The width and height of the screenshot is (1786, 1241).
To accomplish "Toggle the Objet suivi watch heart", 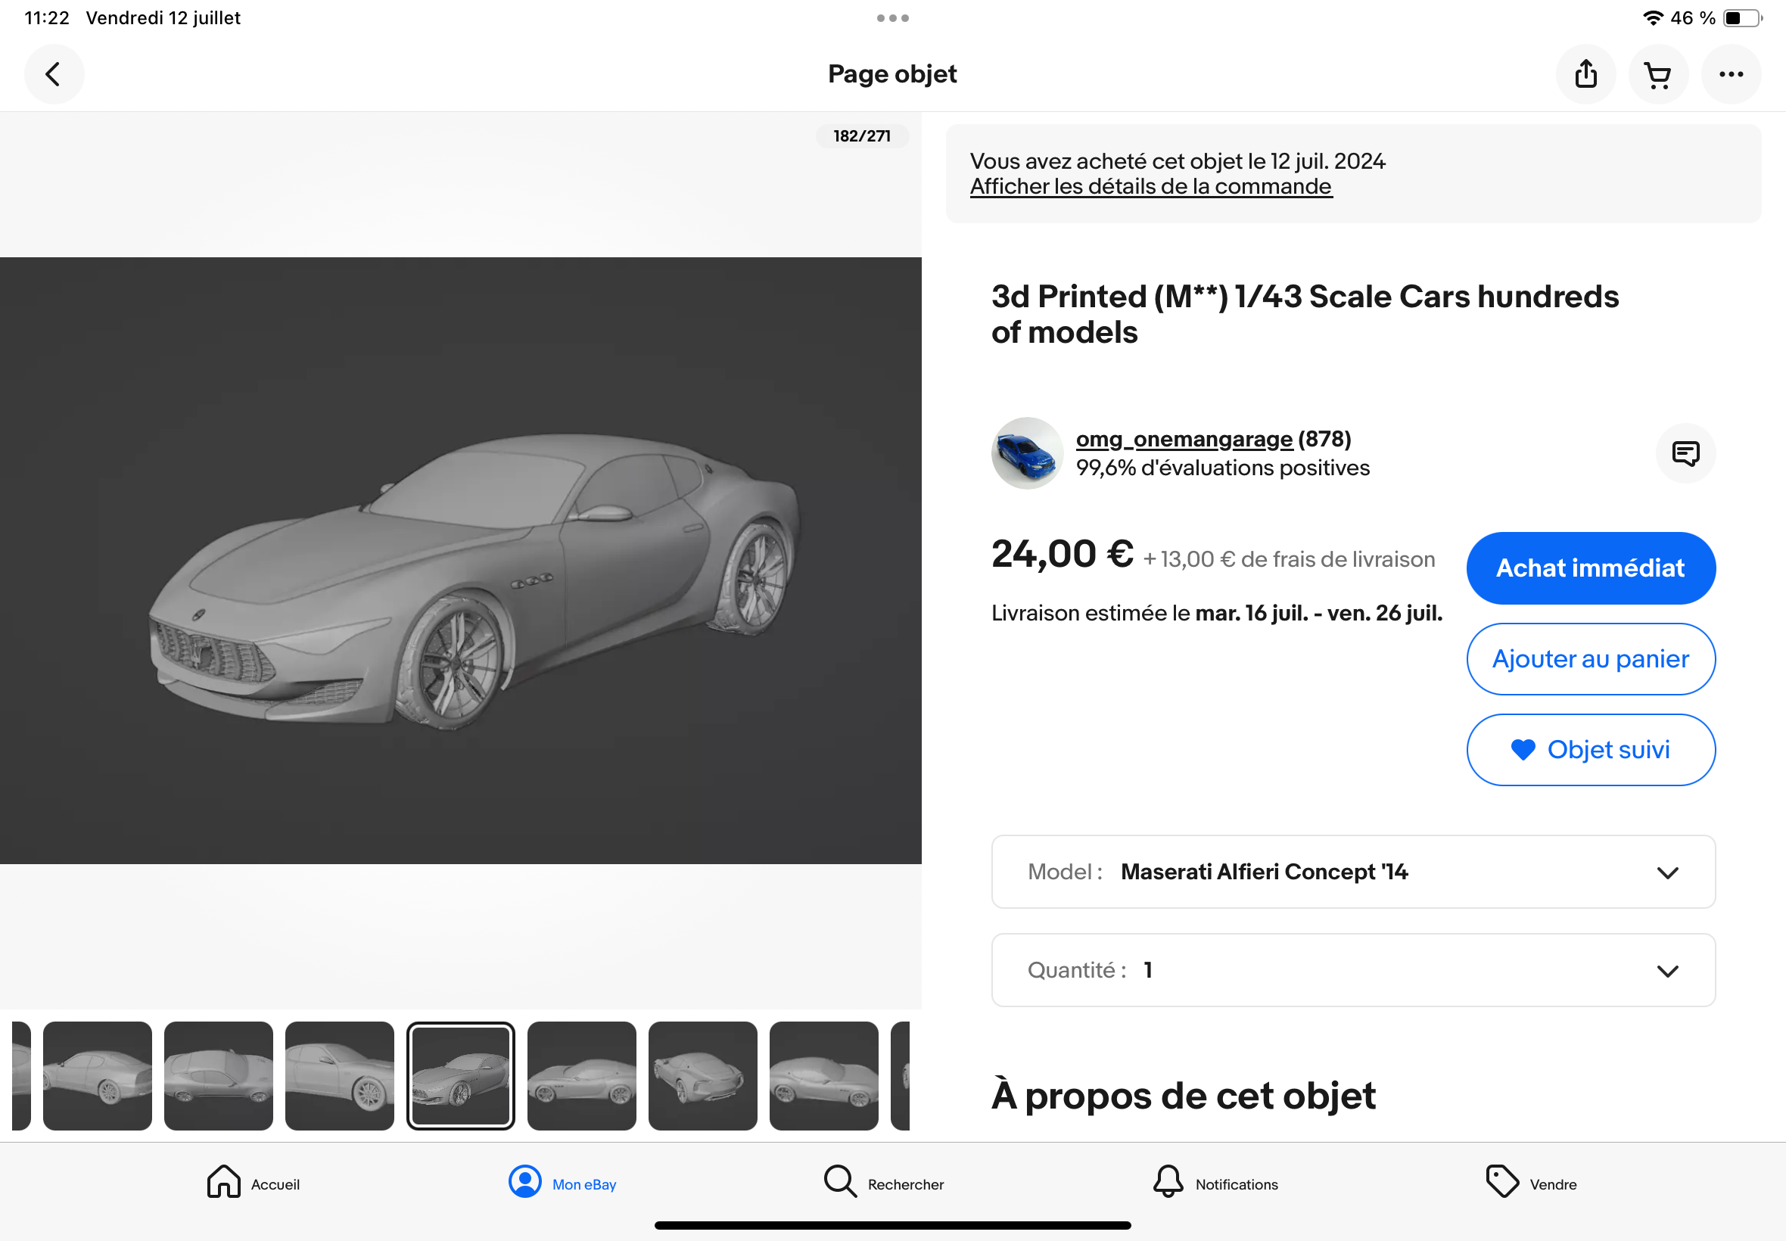I will [1590, 750].
